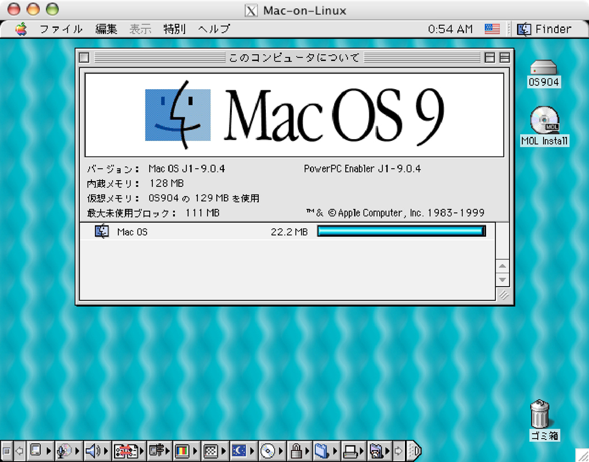Screen dimensions: 589x462
Task: Click the PowerPC Enabler J1-9.0.4 text
Action: [362, 169]
